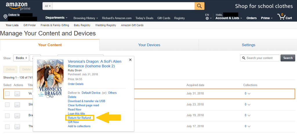Select Loan this title
297x135 pixels.
click(76, 114)
